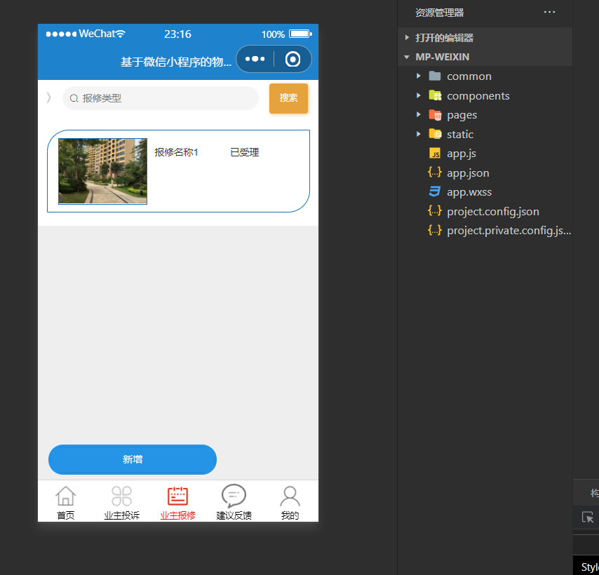Screen dimensions: 599x575
Task: Open the mini program three-dot menu
Action: click(x=255, y=59)
